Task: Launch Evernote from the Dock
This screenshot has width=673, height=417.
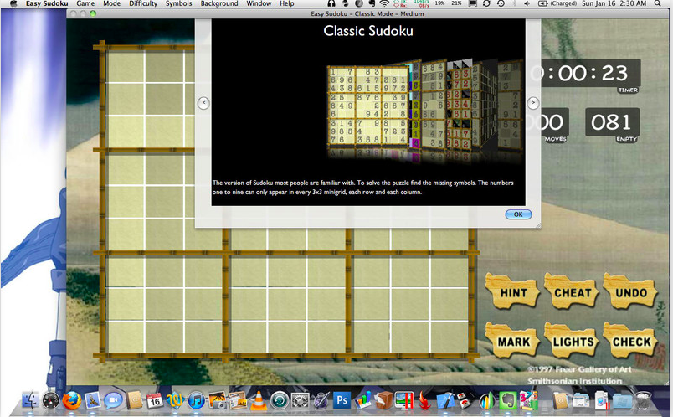Action: pyautogui.click(x=508, y=400)
